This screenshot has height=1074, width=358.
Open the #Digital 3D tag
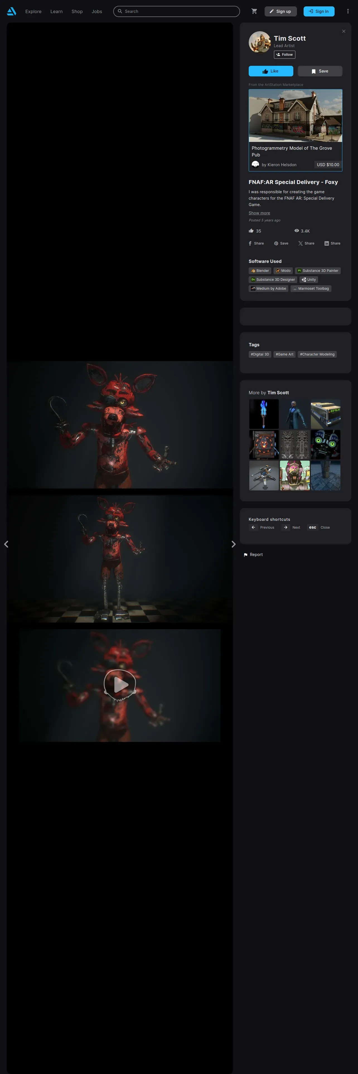pos(260,354)
